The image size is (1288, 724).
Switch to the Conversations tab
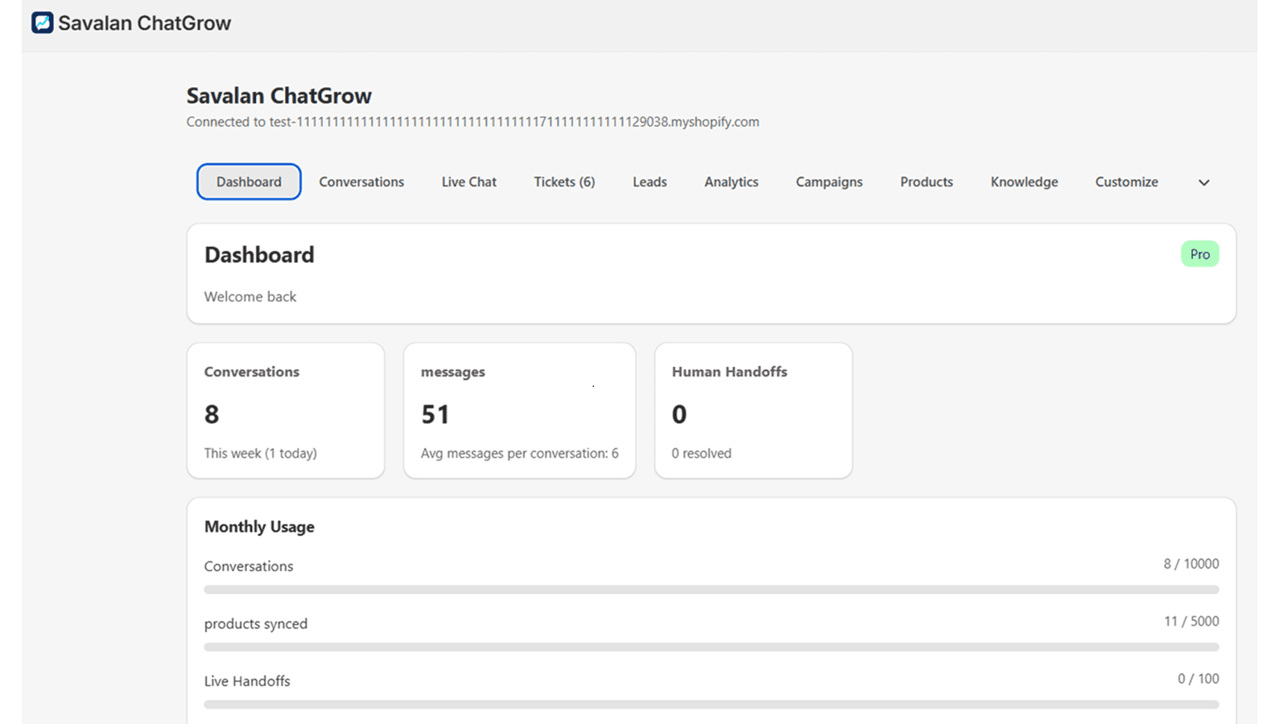tap(361, 182)
